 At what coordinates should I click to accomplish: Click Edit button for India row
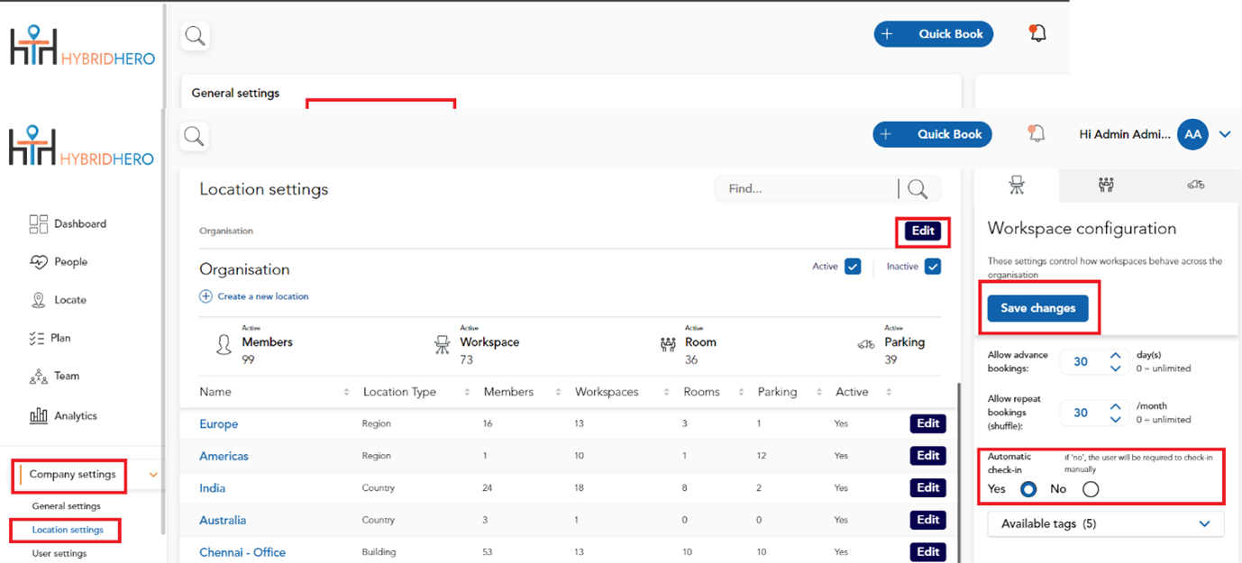coord(927,487)
